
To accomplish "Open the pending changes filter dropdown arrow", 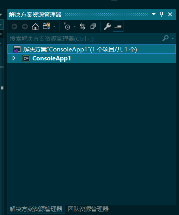I will [74, 26].
